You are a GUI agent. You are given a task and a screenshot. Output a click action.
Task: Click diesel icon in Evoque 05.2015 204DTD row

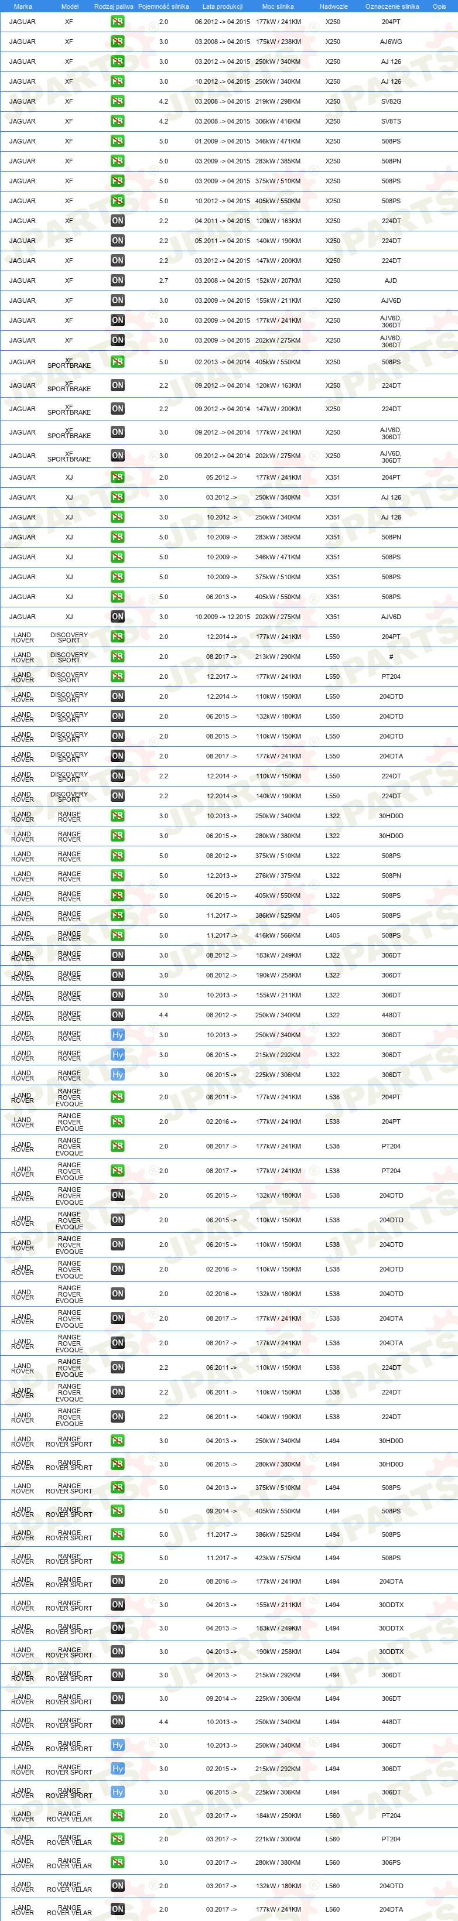click(117, 1195)
